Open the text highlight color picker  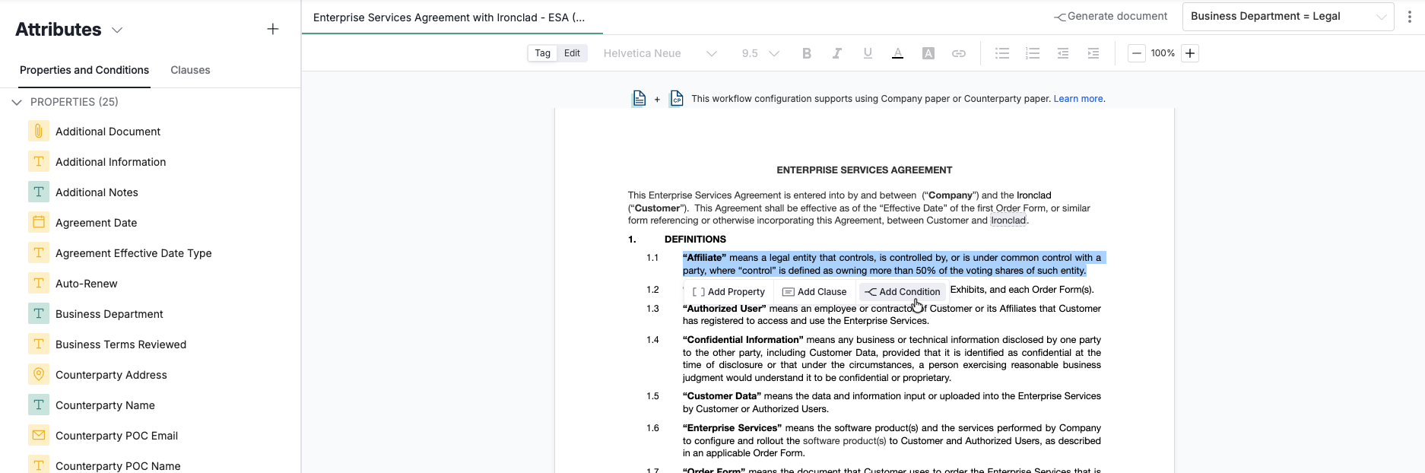pyautogui.click(x=928, y=53)
